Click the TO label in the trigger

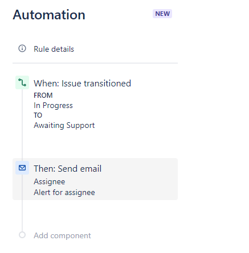38,115
